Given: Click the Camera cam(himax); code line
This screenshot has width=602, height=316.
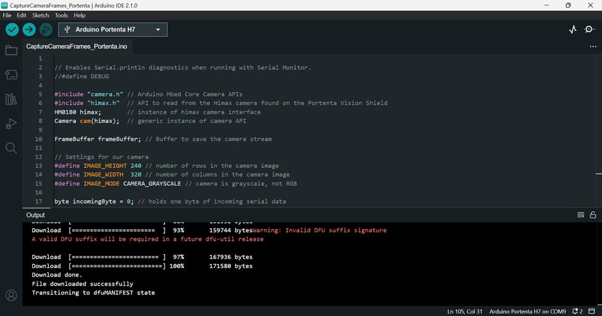Looking at the screenshot, I should click(x=150, y=121).
